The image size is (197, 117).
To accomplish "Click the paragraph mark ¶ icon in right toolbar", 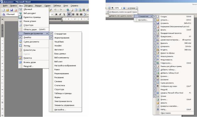I will click(112, 8).
